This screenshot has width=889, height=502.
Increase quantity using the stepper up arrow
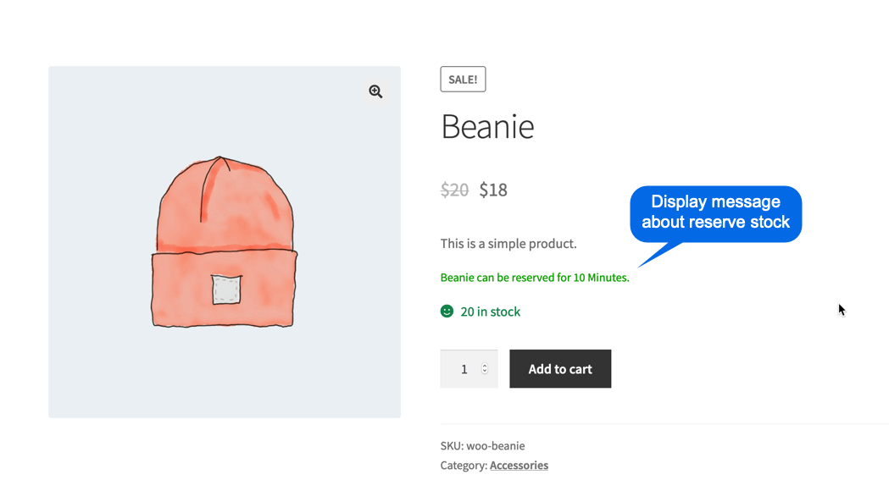click(x=485, y=366)
